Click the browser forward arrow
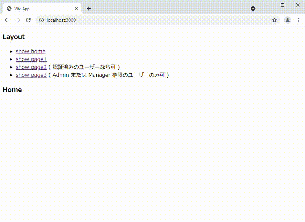305x222 pixels. (18, 20)
